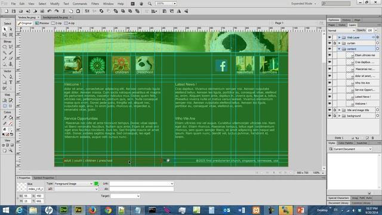Viewport: 382px width, 215px height.
Task: Switch to the History panel tab
Action: (x=346, y=20)
